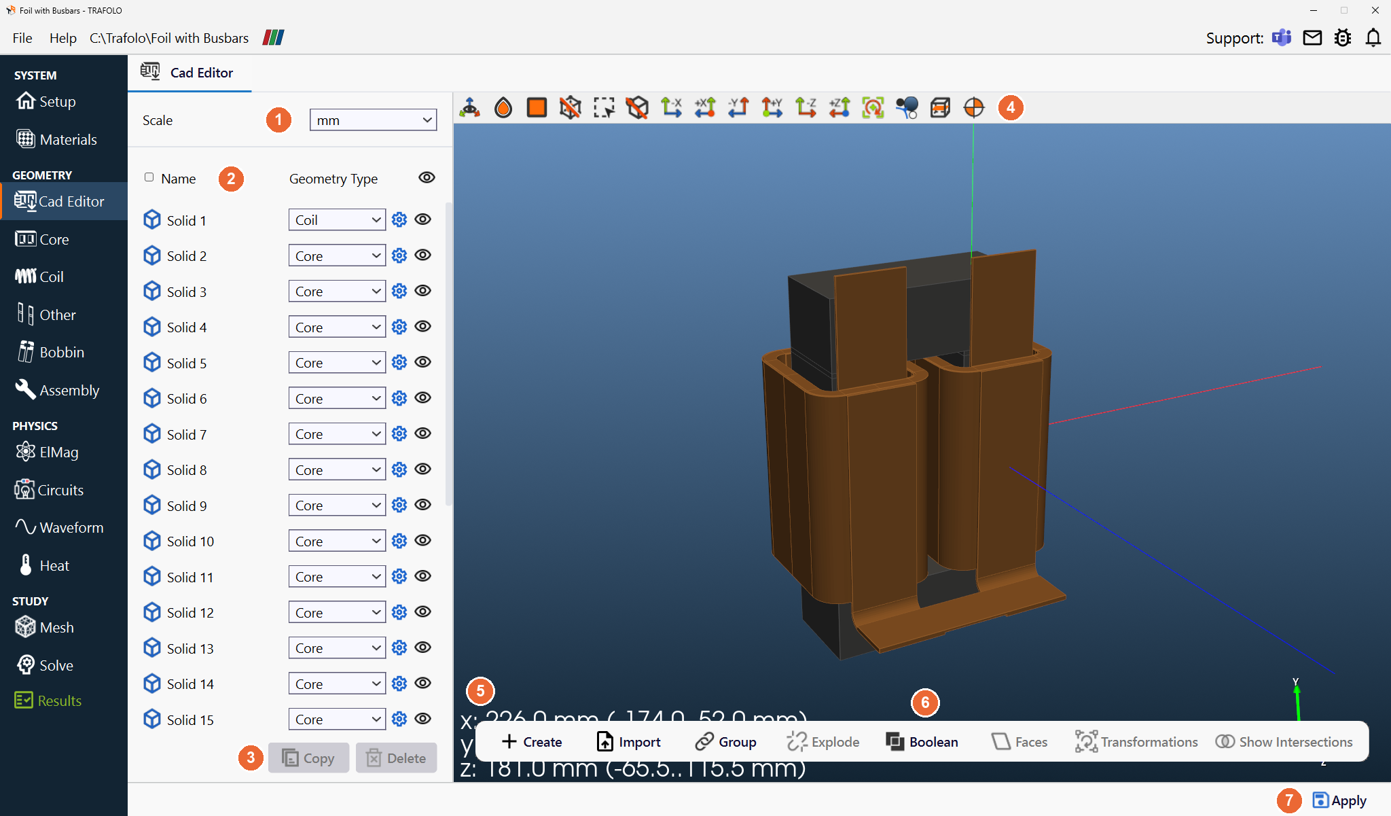Click the Apply button
Image resolution: width=1391 pixels, height=816 pixels.
[1339, 800]
